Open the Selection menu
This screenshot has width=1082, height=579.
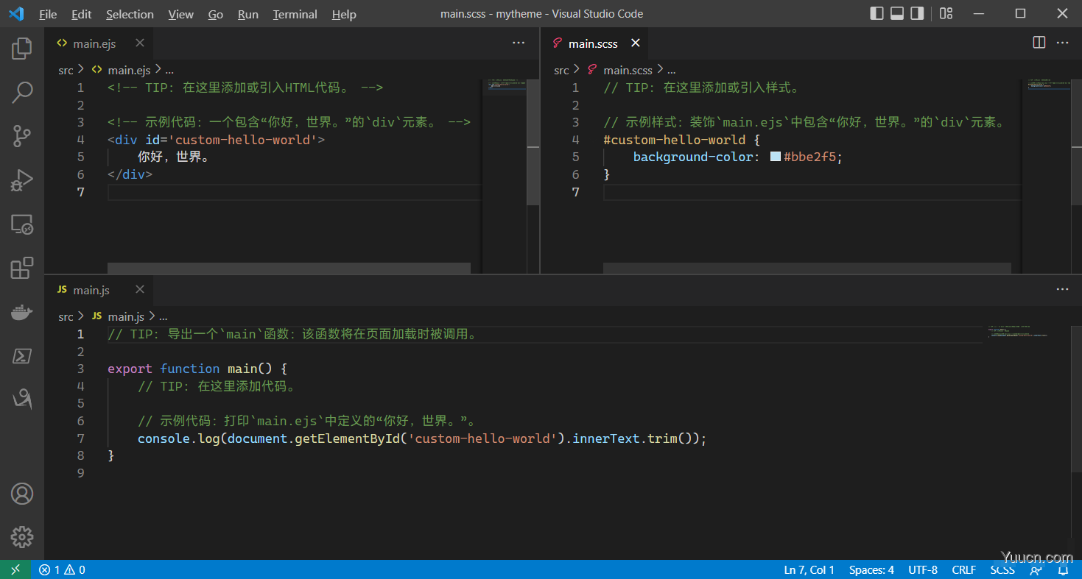pos(130,14)
